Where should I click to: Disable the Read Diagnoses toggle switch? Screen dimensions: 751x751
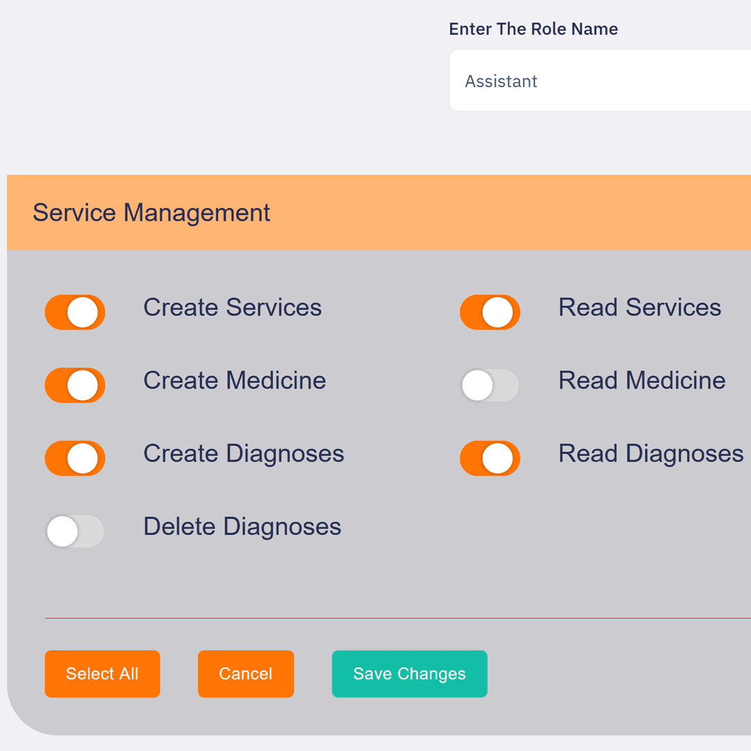(490, 458)
